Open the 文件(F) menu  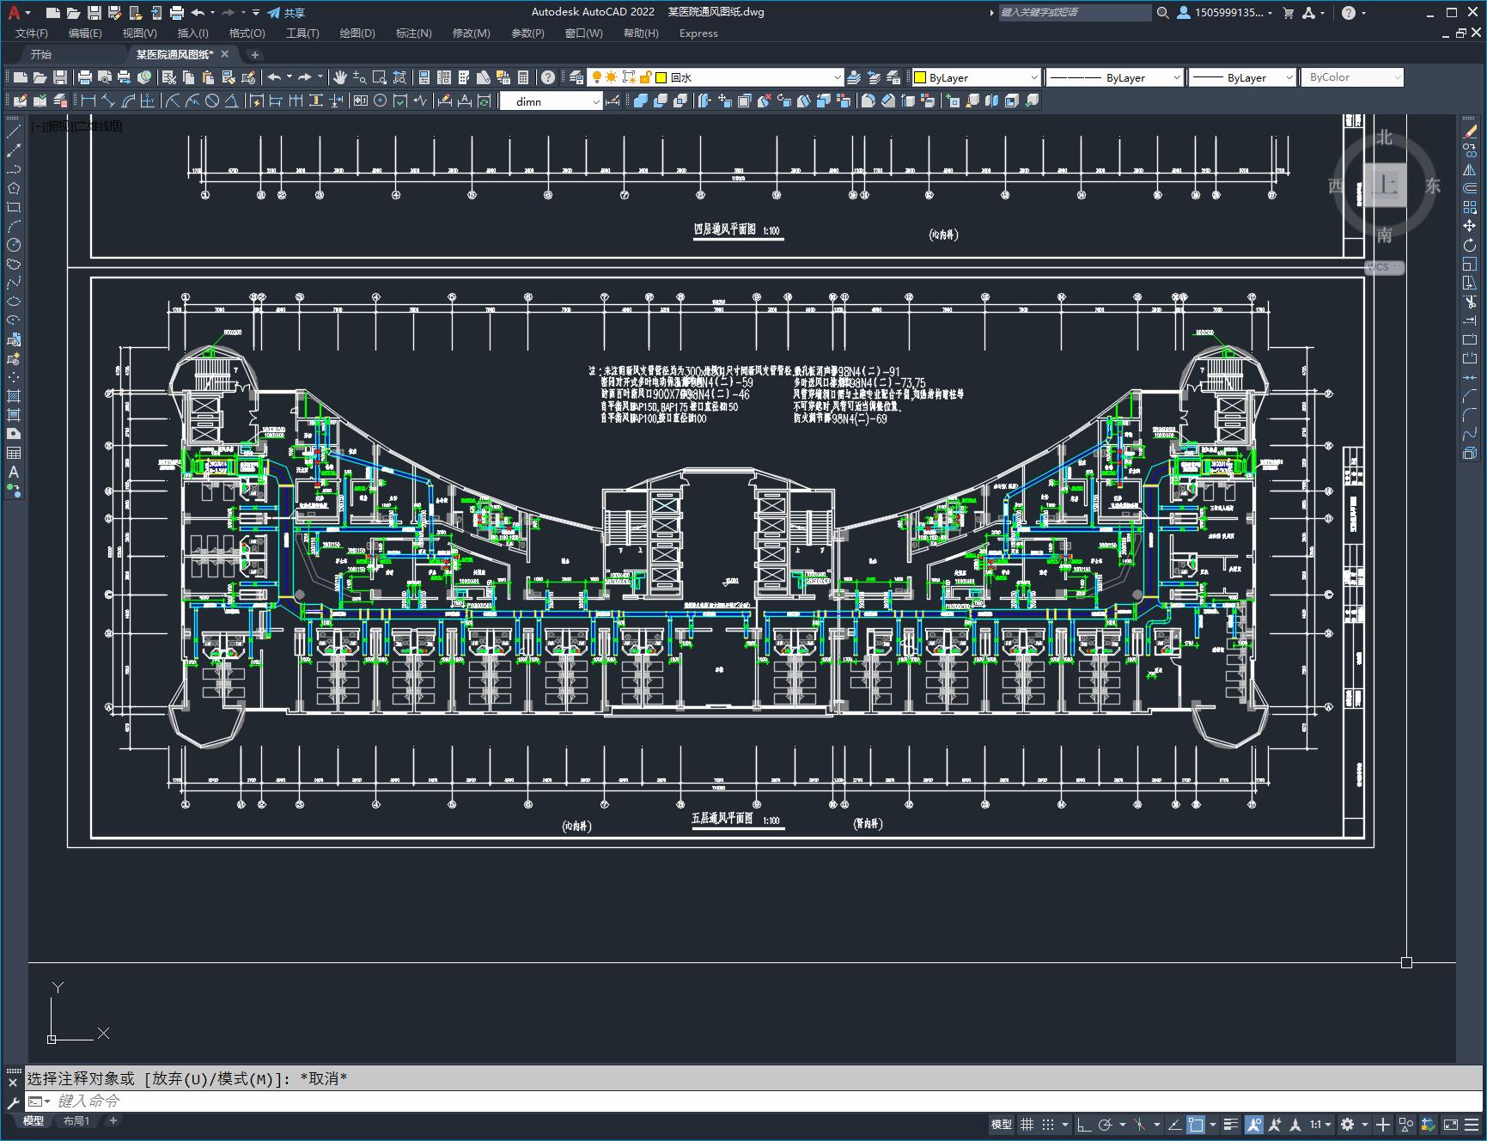click(32, 33)
